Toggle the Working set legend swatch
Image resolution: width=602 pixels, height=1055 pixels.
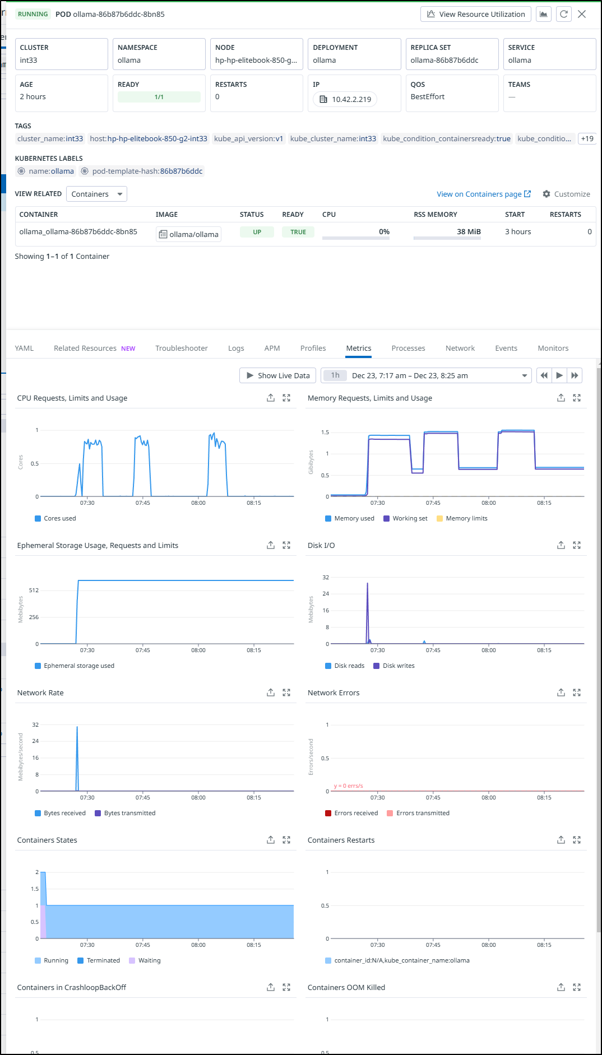387,518
